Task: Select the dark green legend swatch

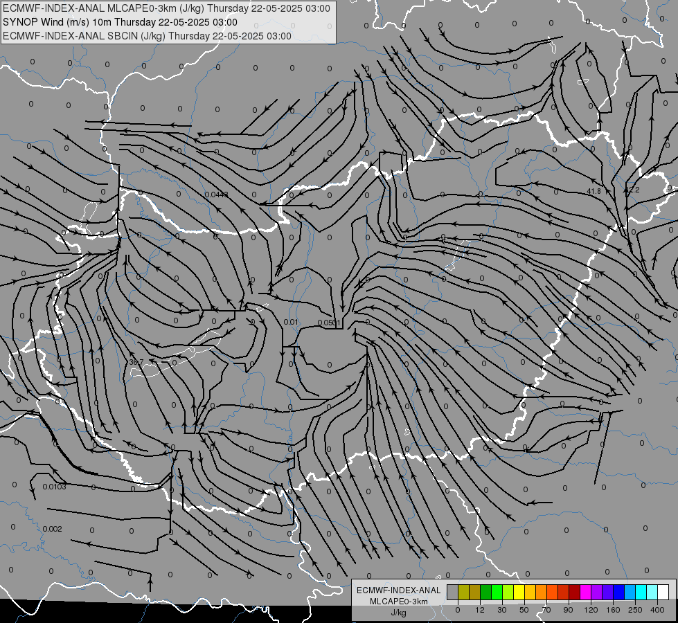Action: pyautogui.click(x=486, y=593)
